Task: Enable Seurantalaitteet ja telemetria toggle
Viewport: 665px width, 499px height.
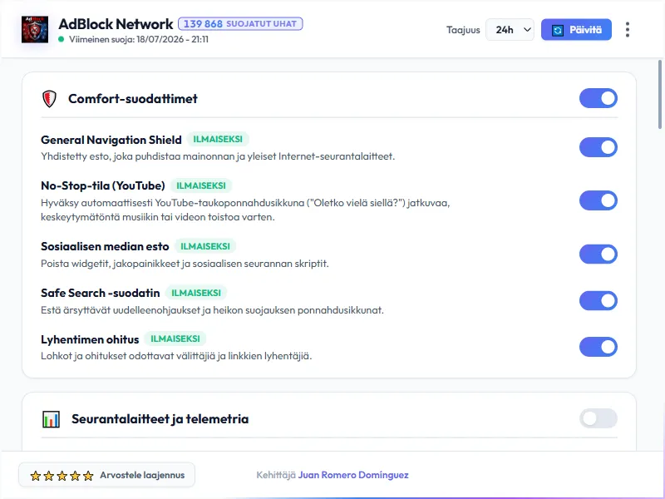Action: [598, 419]
